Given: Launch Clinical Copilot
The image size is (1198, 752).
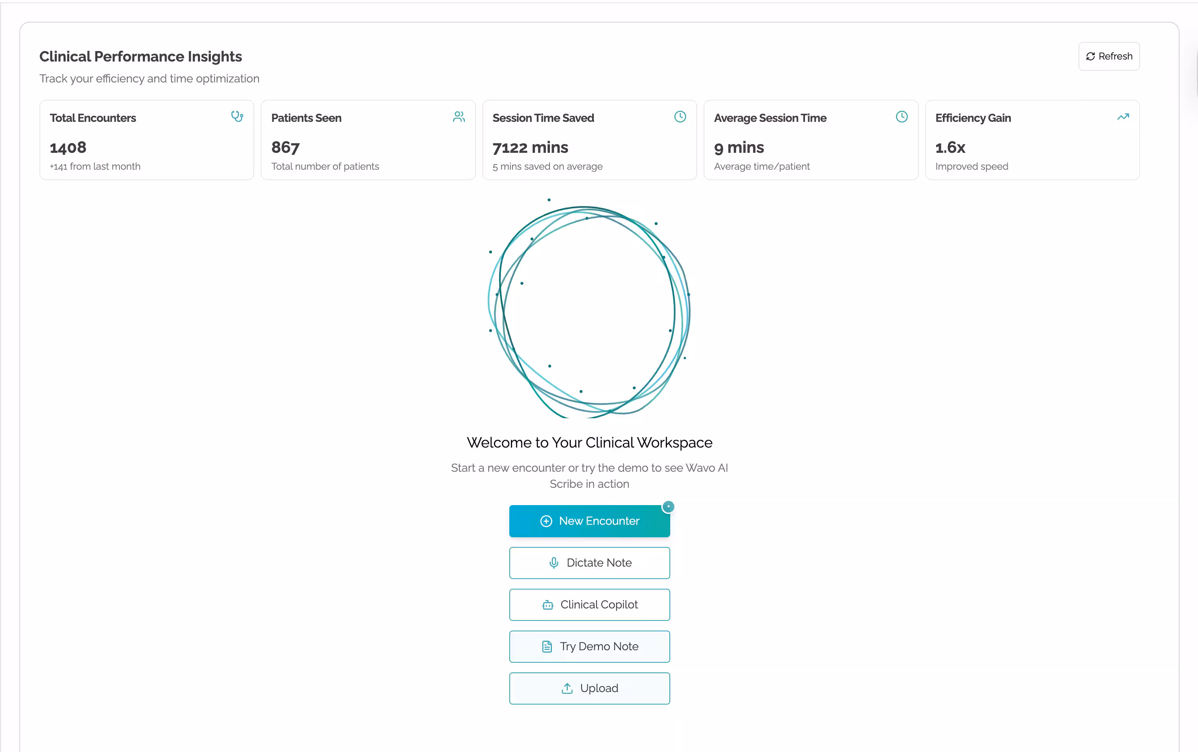Looking at the screenshot, I should pyautogui.click(x=589, y=605).
